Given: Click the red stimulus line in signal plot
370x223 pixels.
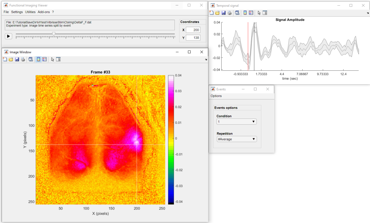Looking at the screenshot, I should coord(248,46).
